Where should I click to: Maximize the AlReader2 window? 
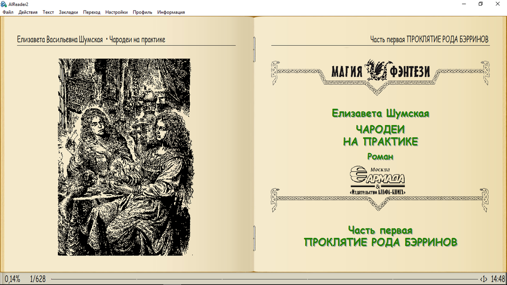point(480,4)
